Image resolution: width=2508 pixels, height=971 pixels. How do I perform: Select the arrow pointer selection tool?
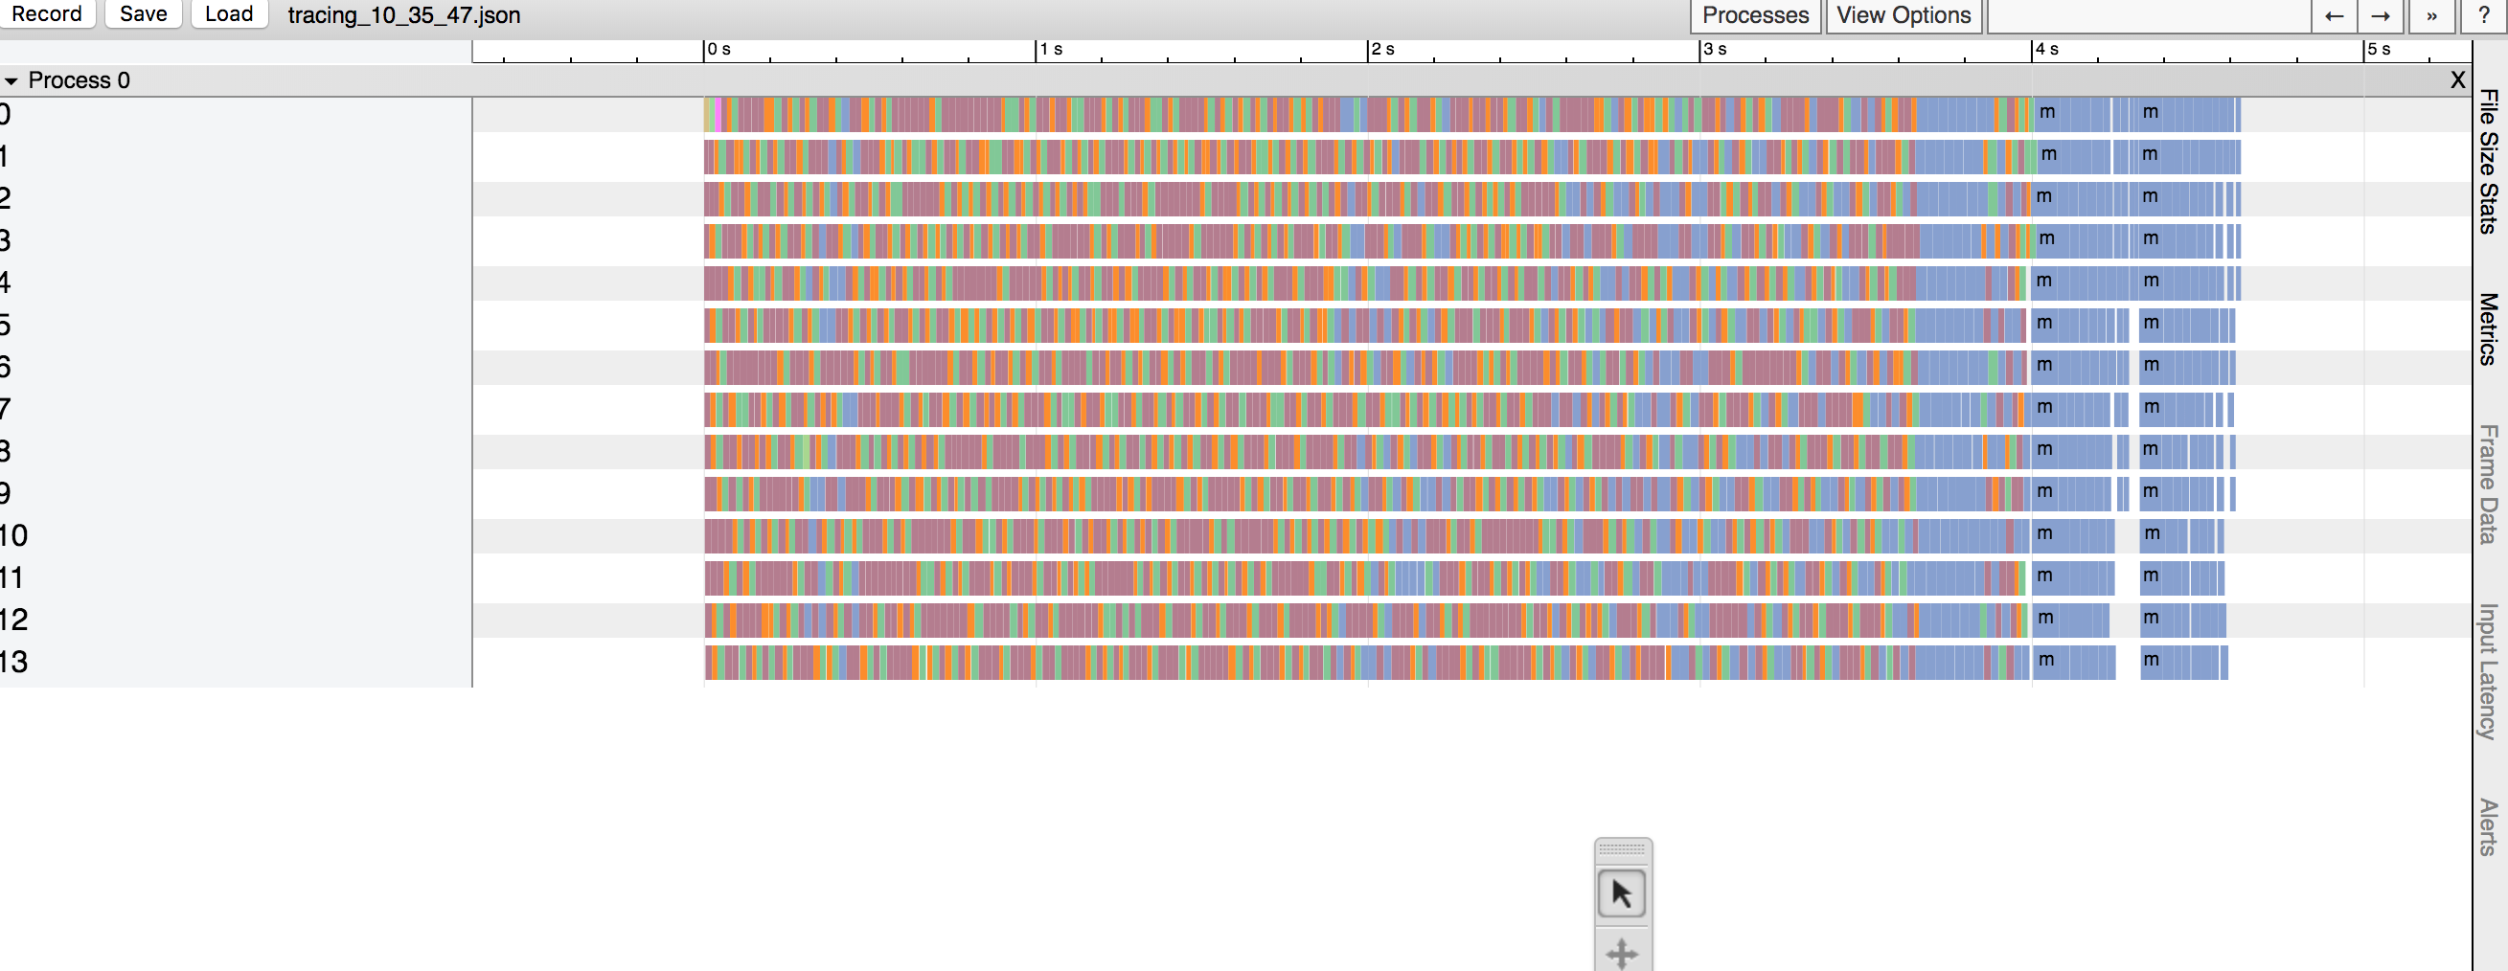click(x=1621, y=893)
